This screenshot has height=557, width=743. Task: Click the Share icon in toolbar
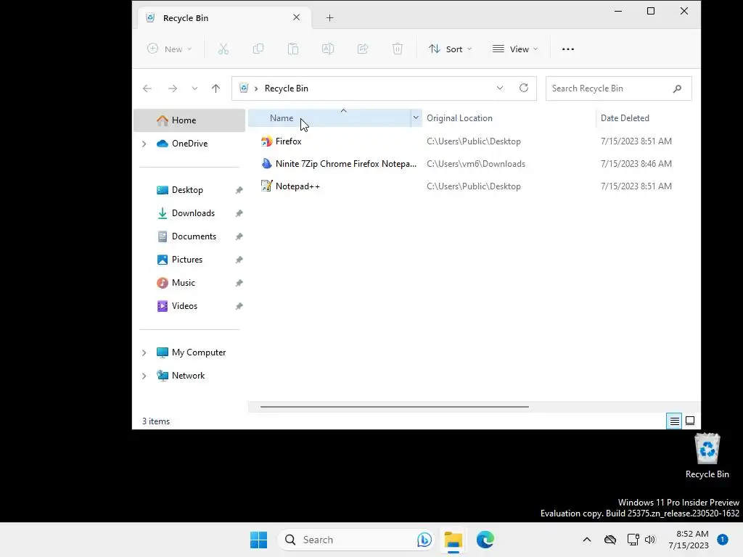363,49
